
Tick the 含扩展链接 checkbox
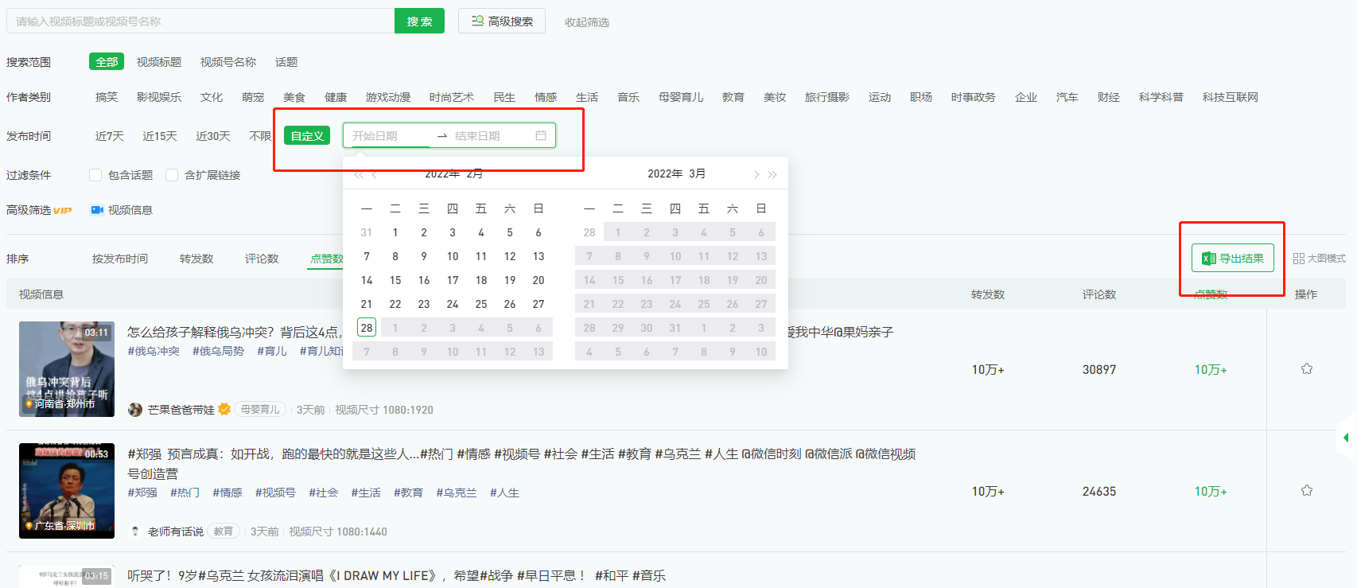click(x=172, y=175)
